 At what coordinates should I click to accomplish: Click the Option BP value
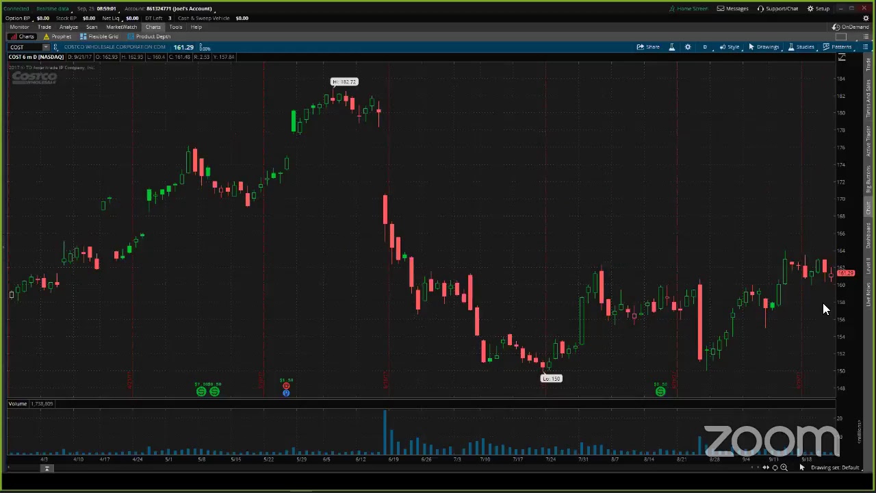point(42,18)
